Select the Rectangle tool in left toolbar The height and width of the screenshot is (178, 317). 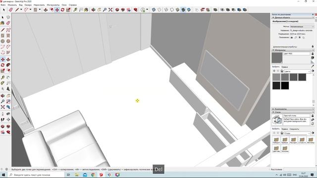click(x=2, y=36)
